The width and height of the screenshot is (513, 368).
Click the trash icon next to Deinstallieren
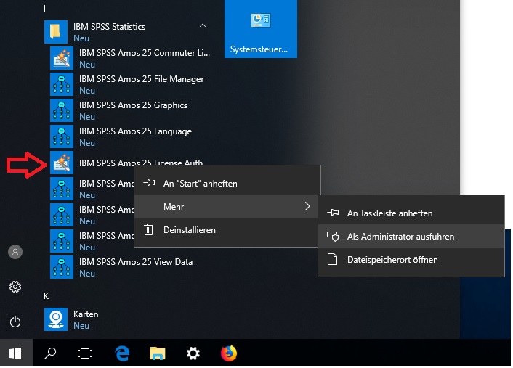[148, 229]
